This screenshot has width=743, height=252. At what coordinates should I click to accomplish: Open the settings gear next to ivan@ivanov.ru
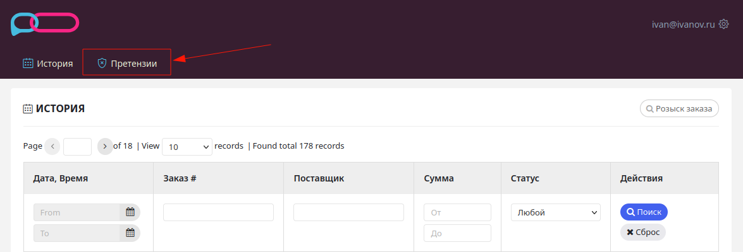tap(723, 24)
